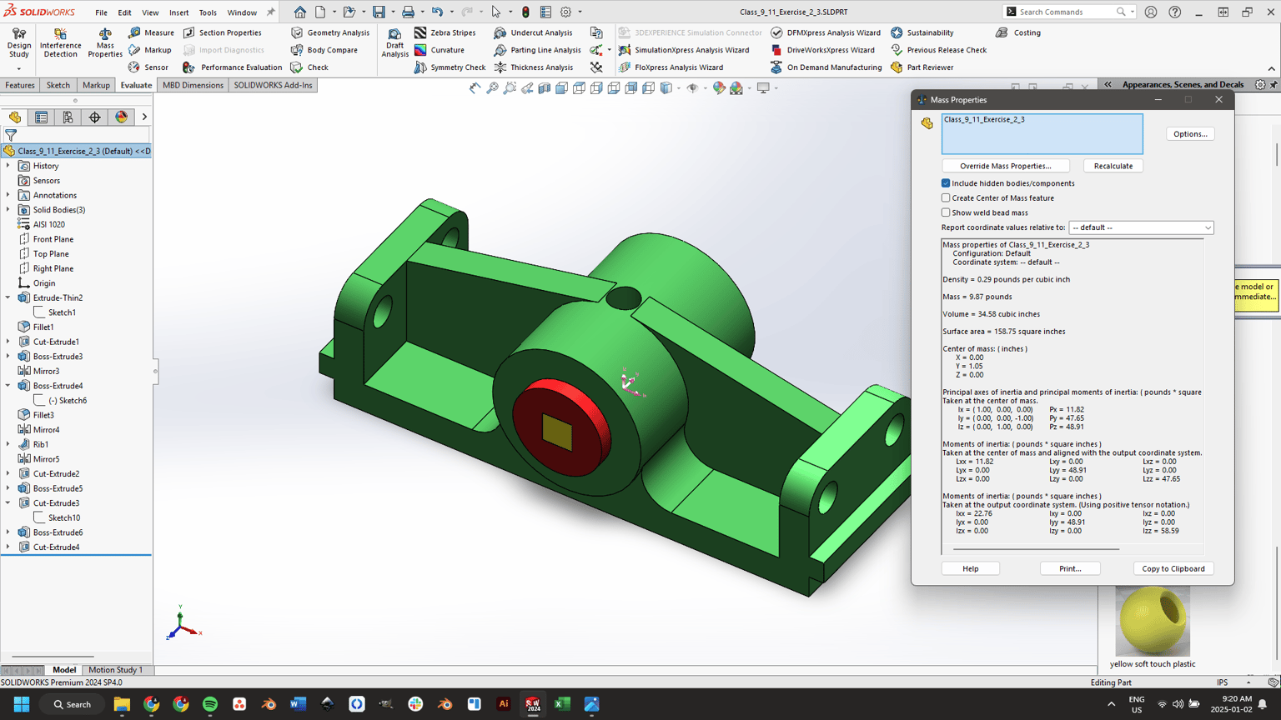Run Symmetry Check
The height and width of the screenshot is (720, 1281).
(x=450, y=67)
